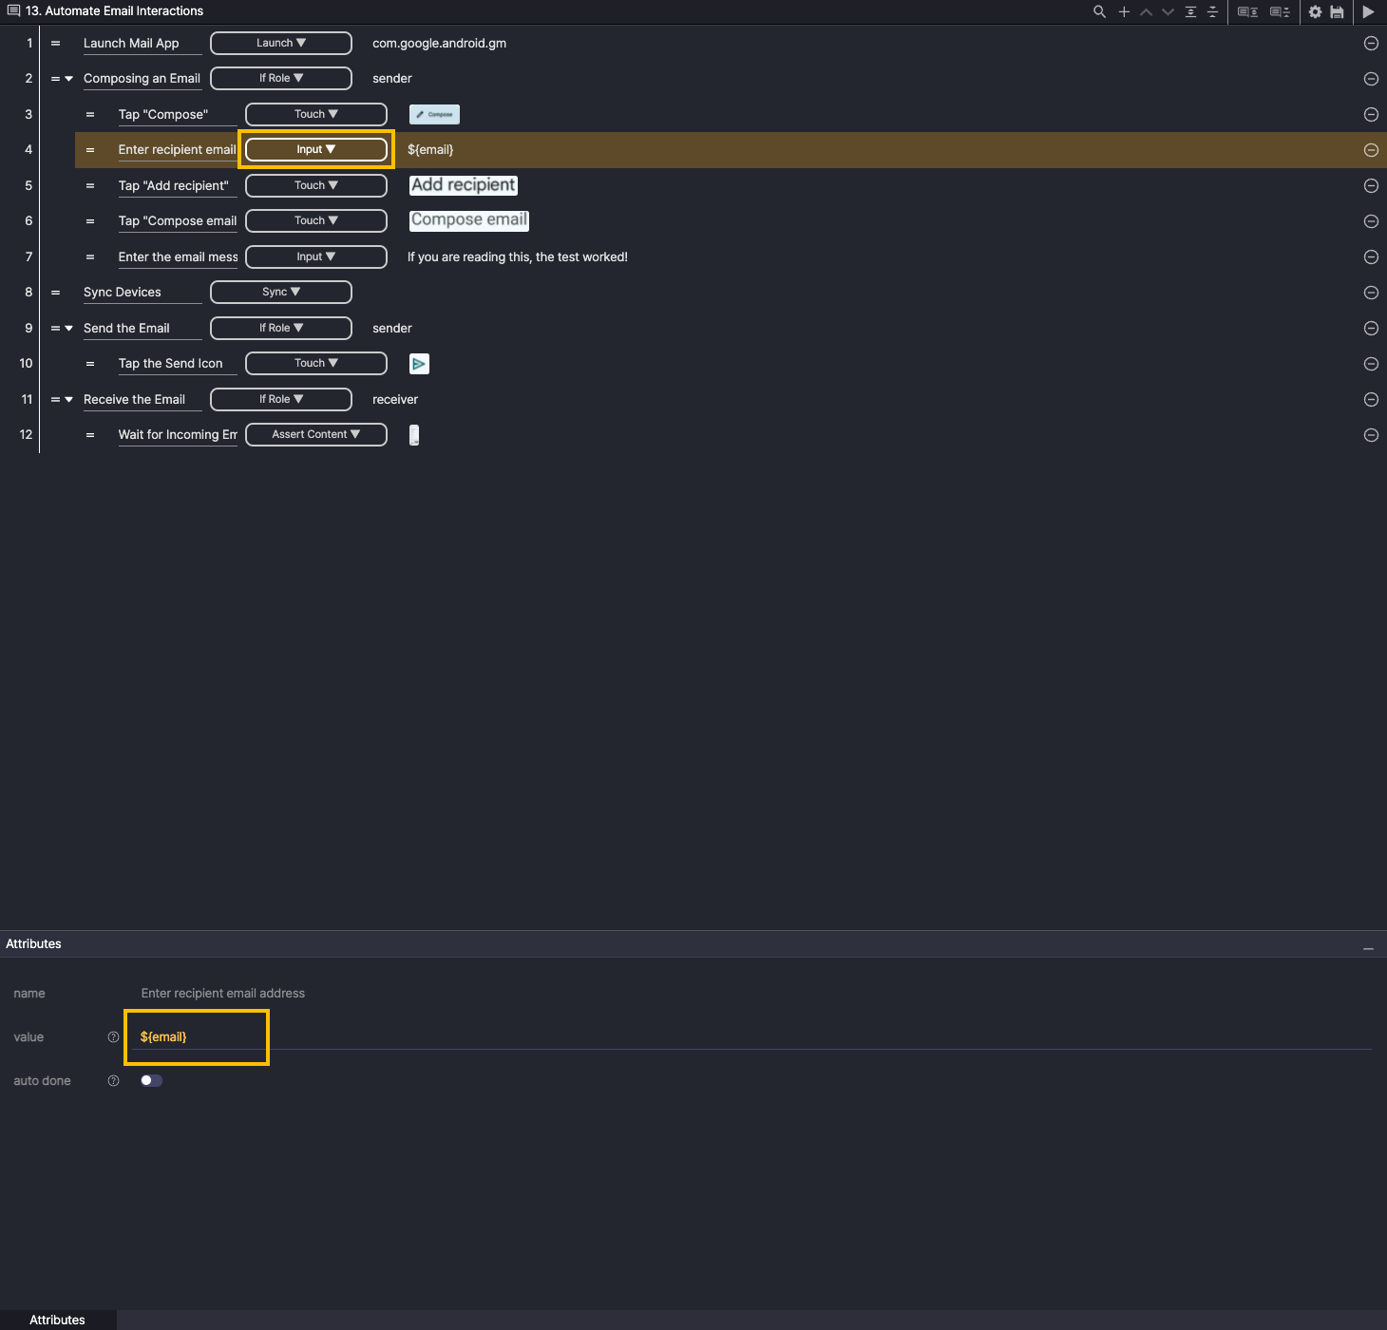Click the collapse all steps icon
The image size is (1387, 1330).
click(x=1212, y=12)
